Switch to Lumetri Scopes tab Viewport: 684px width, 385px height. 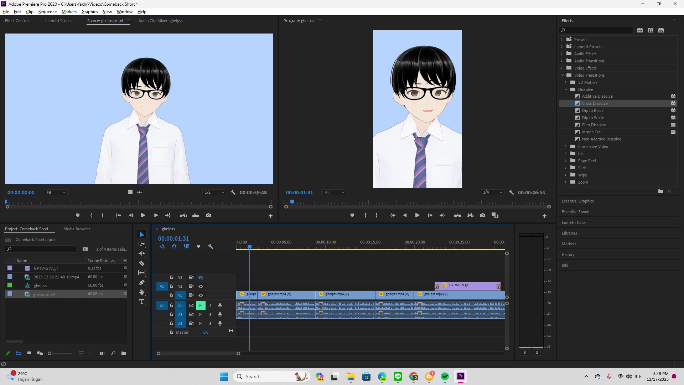58,21
